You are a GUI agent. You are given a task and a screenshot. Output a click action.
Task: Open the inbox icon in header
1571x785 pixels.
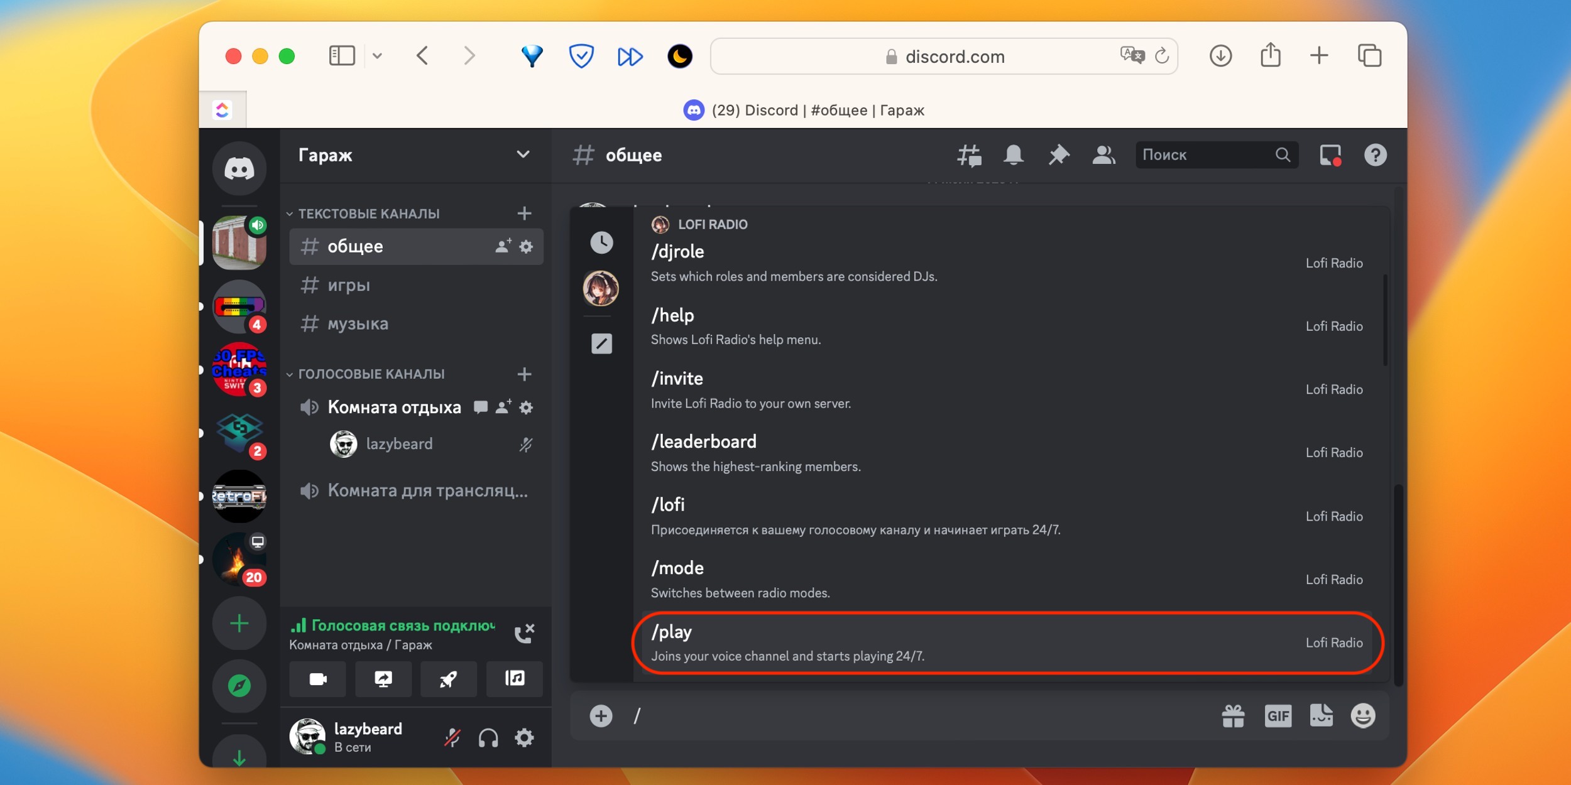pos(1330,155)
